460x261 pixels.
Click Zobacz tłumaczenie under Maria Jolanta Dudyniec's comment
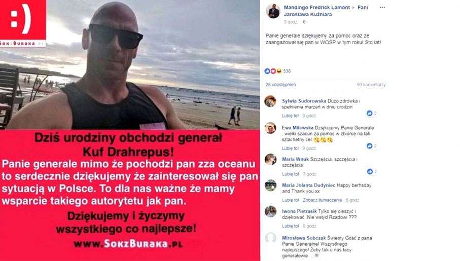323,200
